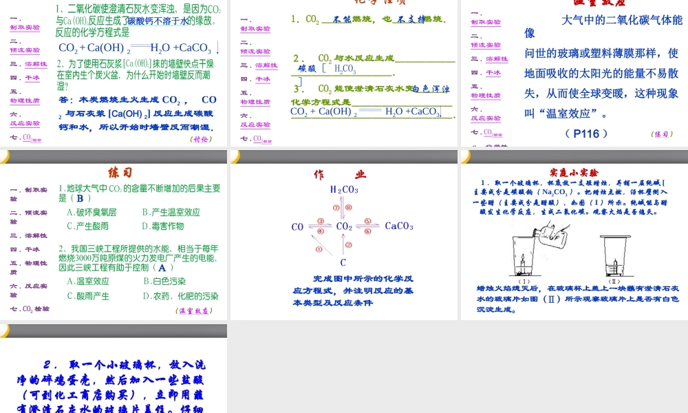Open 溶解性 link in the greenhouse-effect slide
The width and height of the screenshot is (688, 413).
(x=497, y=59)
